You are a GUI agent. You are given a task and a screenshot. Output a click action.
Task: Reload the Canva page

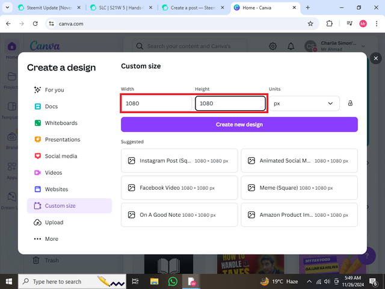(x=35, y=23)
